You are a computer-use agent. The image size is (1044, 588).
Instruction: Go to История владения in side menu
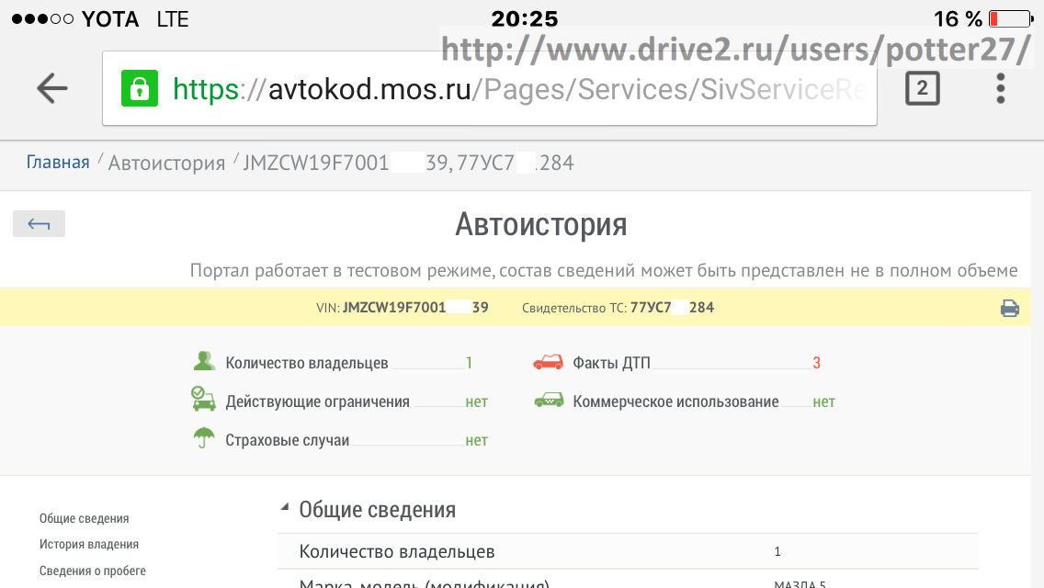(x=88, y=544)
